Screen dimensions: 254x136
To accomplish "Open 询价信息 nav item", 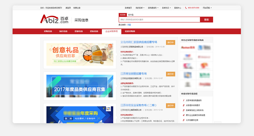I will [x=63, y=31].
